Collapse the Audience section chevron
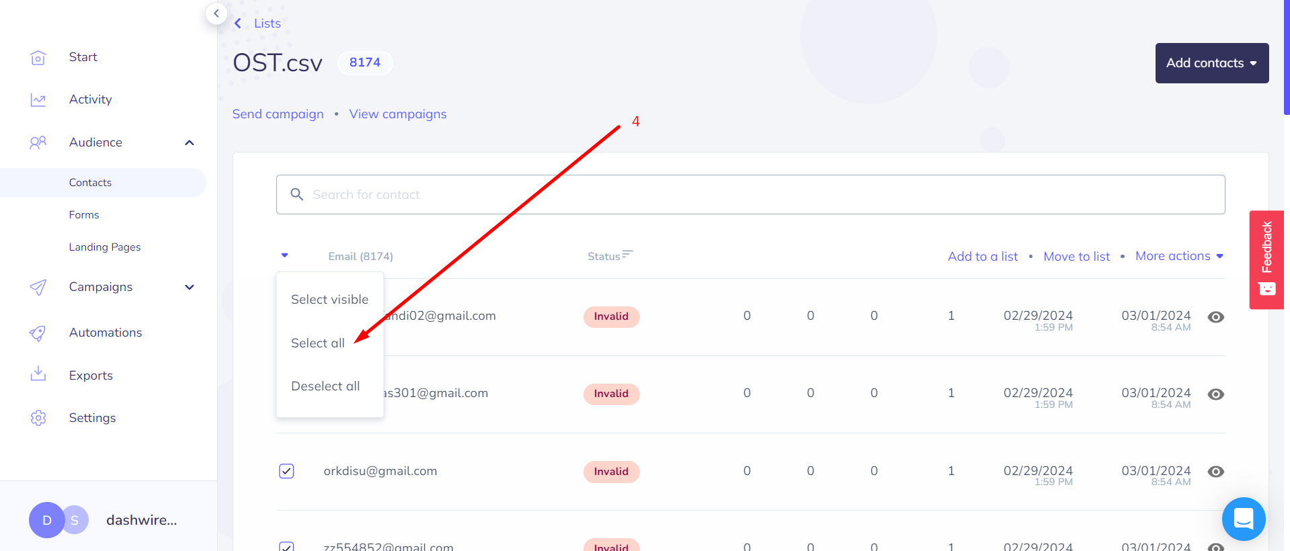This screenshot has height=551, width=1290. click(190, 142)
